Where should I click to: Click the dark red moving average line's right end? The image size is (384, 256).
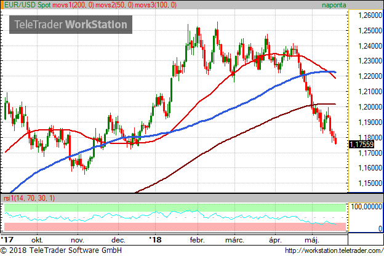pos(335,104)
